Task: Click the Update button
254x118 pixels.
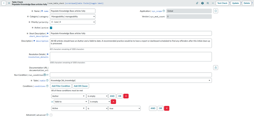Action: point(235,3)
